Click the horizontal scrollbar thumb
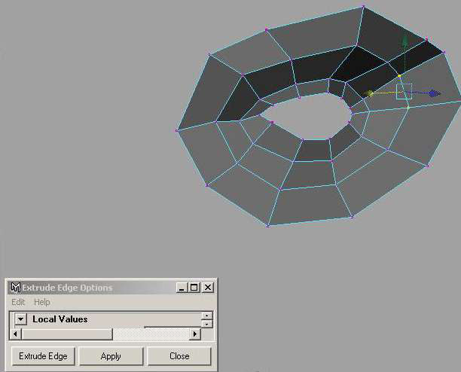Screen dimensions: 461x372 (x=66, y=334)
